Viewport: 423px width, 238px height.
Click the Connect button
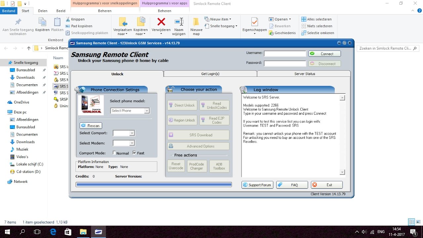325,54
